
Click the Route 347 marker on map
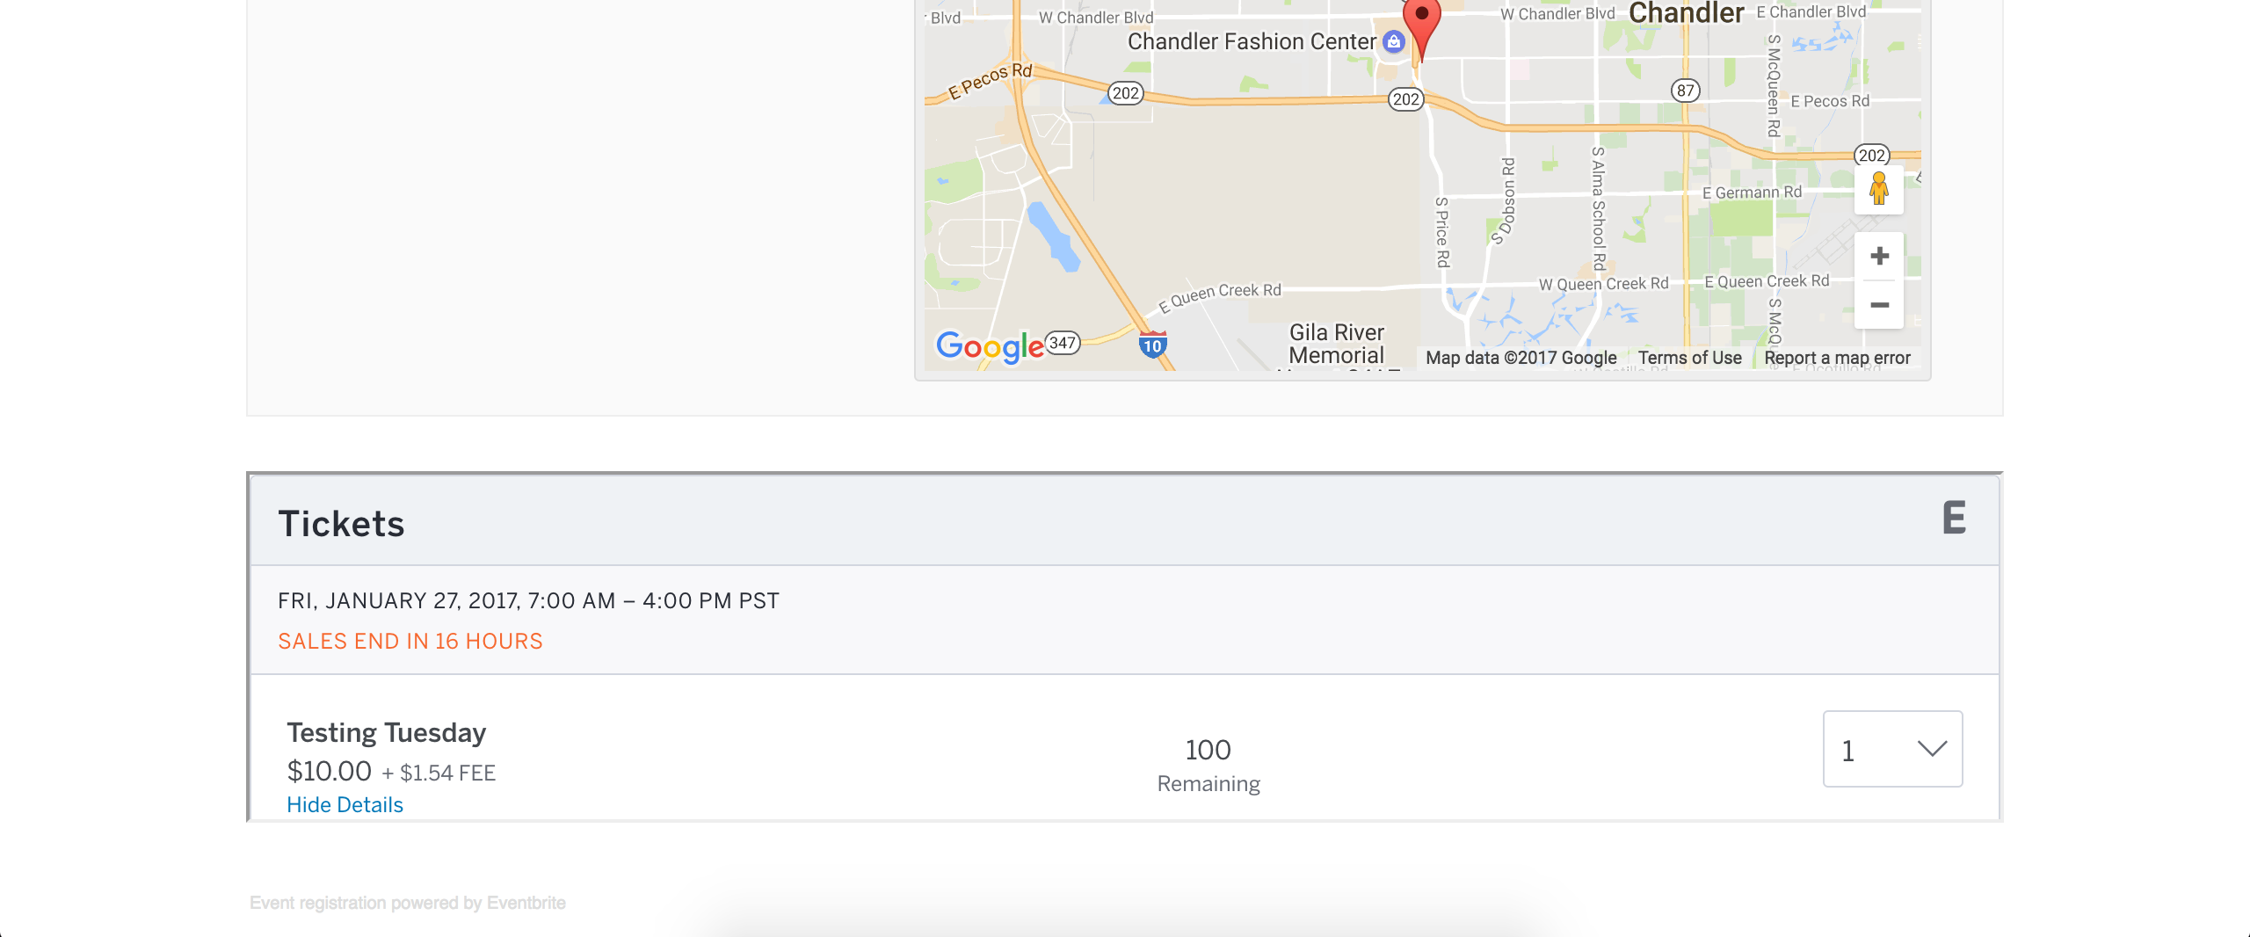[1063, 343]
